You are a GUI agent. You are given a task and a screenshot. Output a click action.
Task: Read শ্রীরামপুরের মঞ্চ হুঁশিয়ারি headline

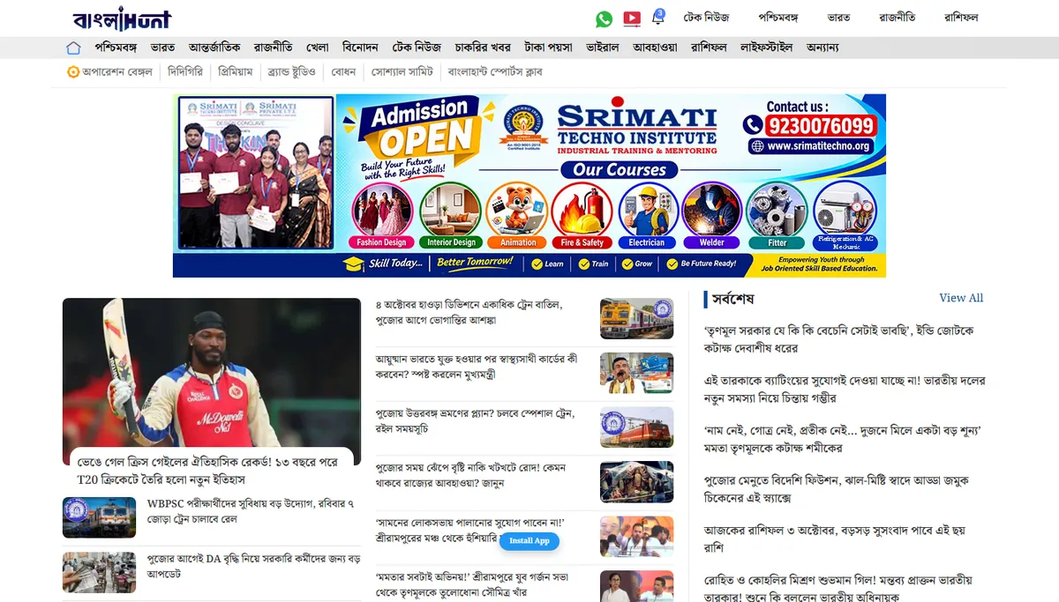(x=469, y=530)
